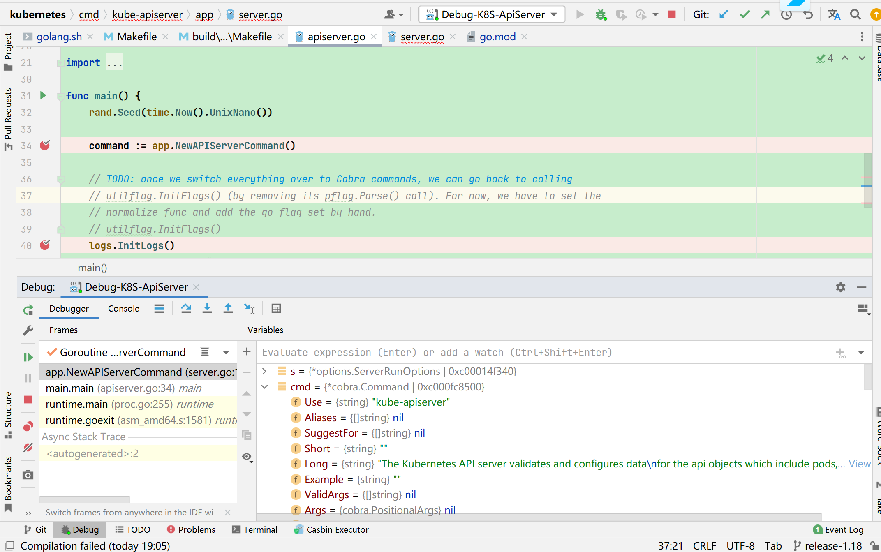Click Step Out debugger icon
Viewport: 881px width, 552px height.
(x=228, y=308)
